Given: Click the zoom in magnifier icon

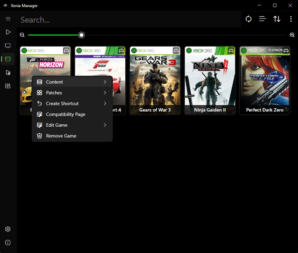Looking at the screenshot, I should [x=292, y=35].
